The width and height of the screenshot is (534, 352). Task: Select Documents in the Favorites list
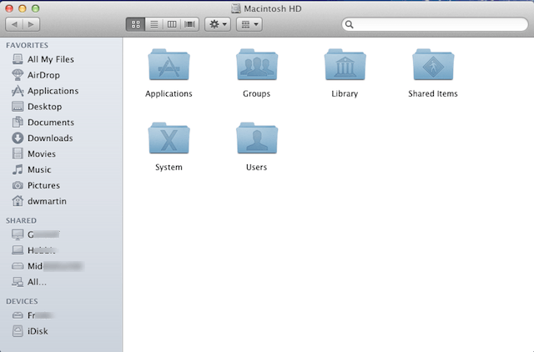(x=50, y=123)
